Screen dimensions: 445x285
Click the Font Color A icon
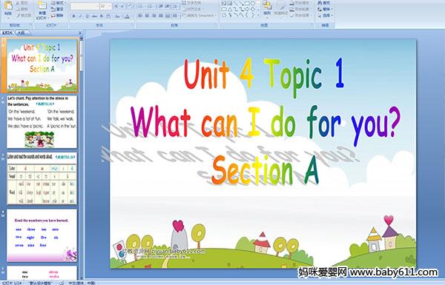click(x=127, y=16)
